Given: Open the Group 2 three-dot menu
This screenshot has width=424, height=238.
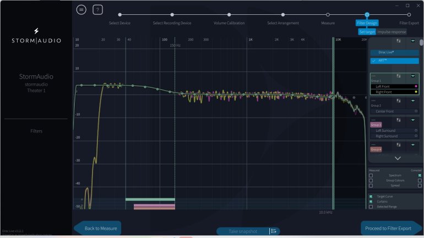Looking at the screenshot, I should 373,101.
